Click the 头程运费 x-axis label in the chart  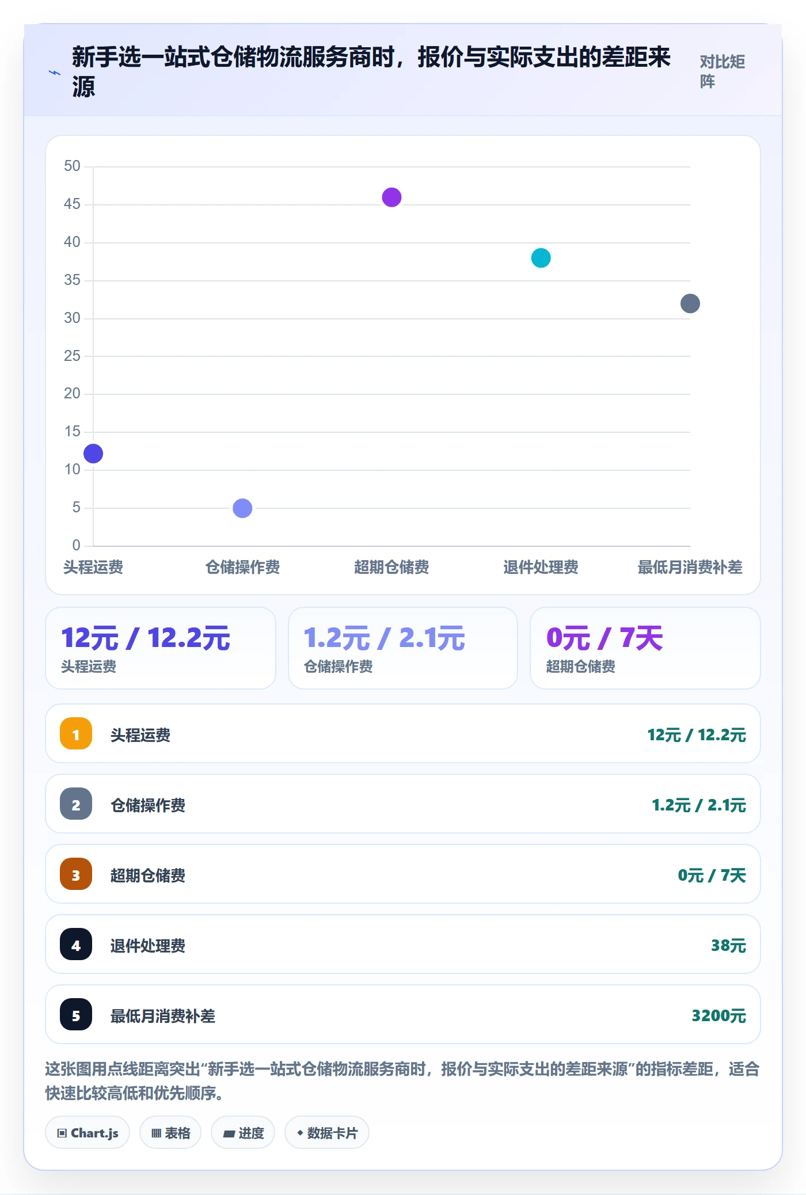pos(93,568)
